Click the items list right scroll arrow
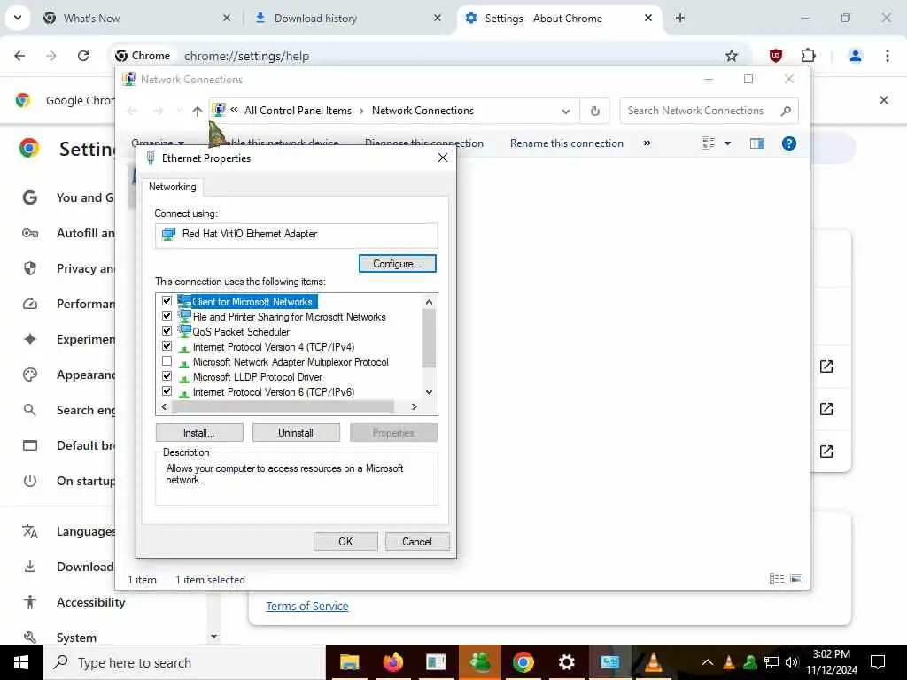The width and height of the screenshot is (907, 680). point(415,407)
